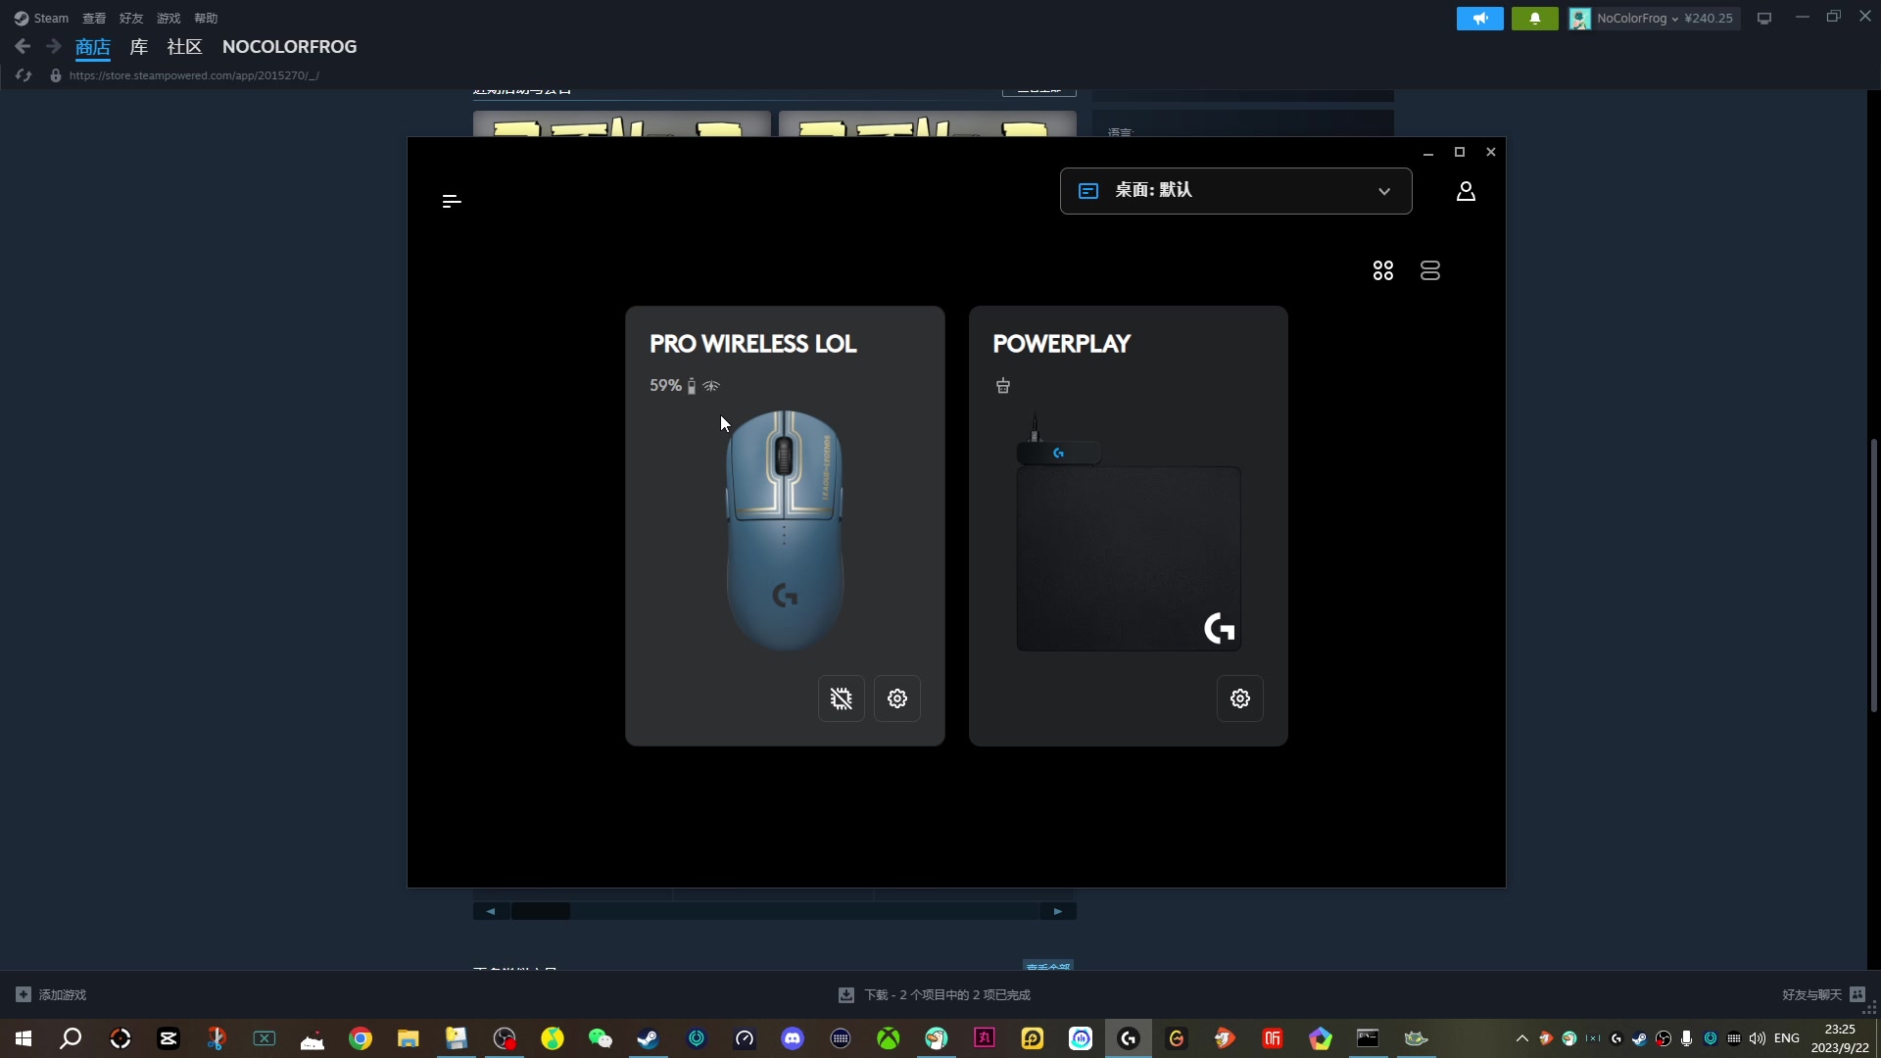Click the ENG language indicator
The image size is (1881, 1058).
click(1787, 1038)
